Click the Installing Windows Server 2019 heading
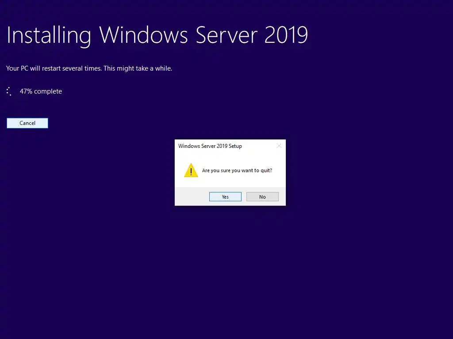This screenshot has width=453, height=339. pos(157,35)
